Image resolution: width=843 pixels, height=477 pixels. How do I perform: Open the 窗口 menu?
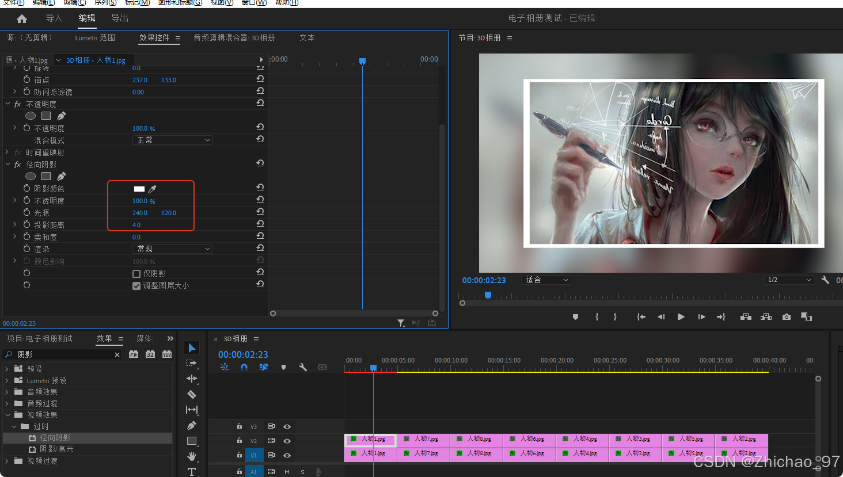[x=254, y=3]
